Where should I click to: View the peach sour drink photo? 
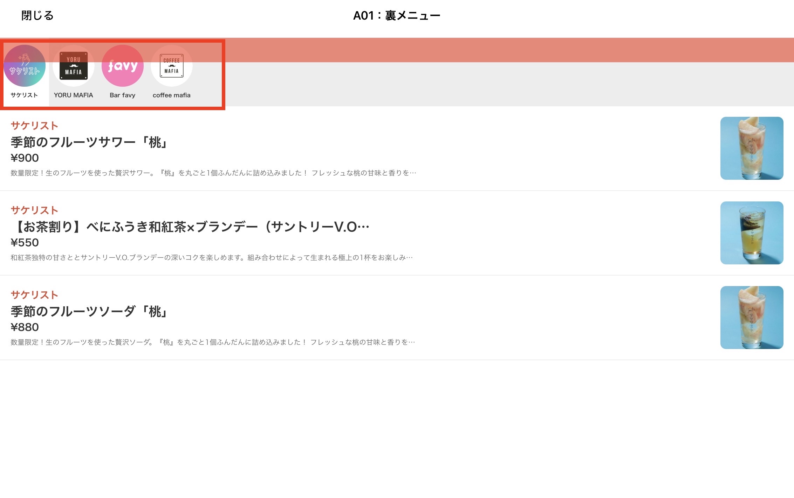point(752,148)
